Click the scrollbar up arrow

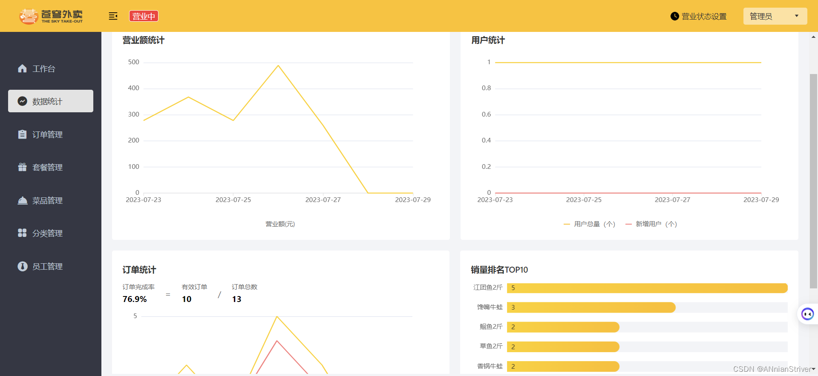pos(813,37)
